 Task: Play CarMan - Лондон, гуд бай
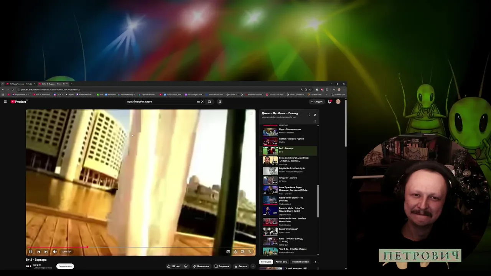click(x=290, y=141)
